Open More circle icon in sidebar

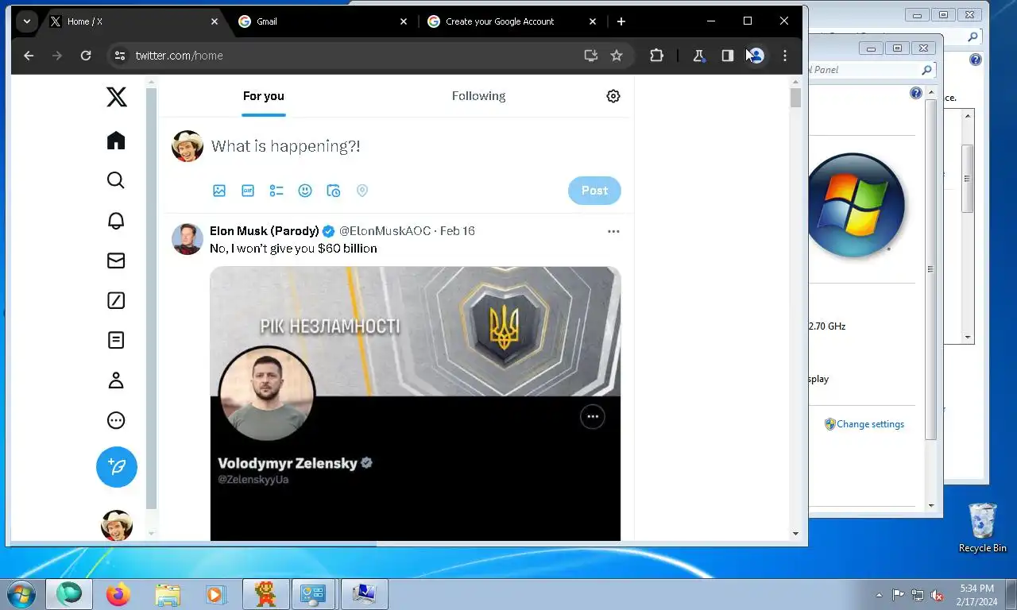pos(116,420)
